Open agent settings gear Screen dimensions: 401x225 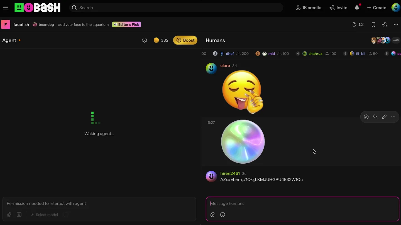click(145, 40)
